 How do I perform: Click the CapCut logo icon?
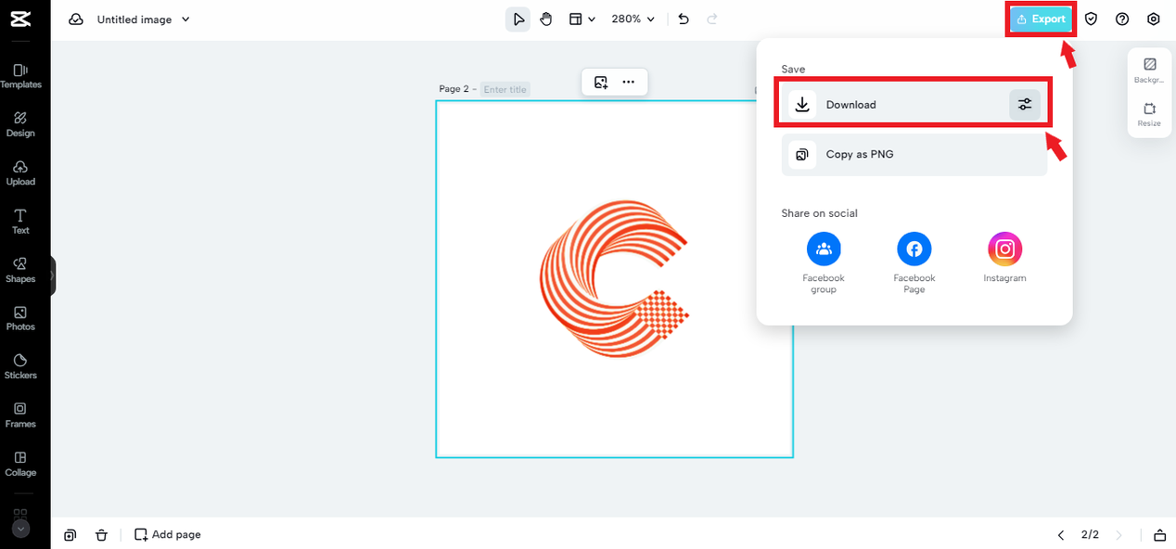[20, 19]
